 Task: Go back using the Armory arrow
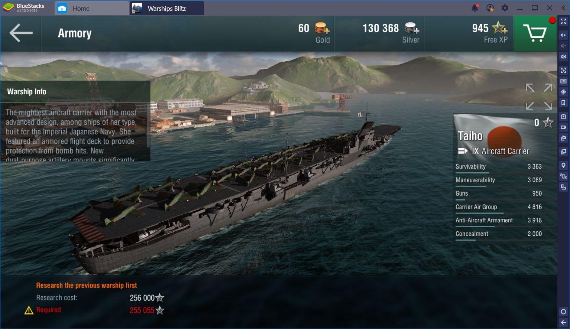[x=21, y=33]
